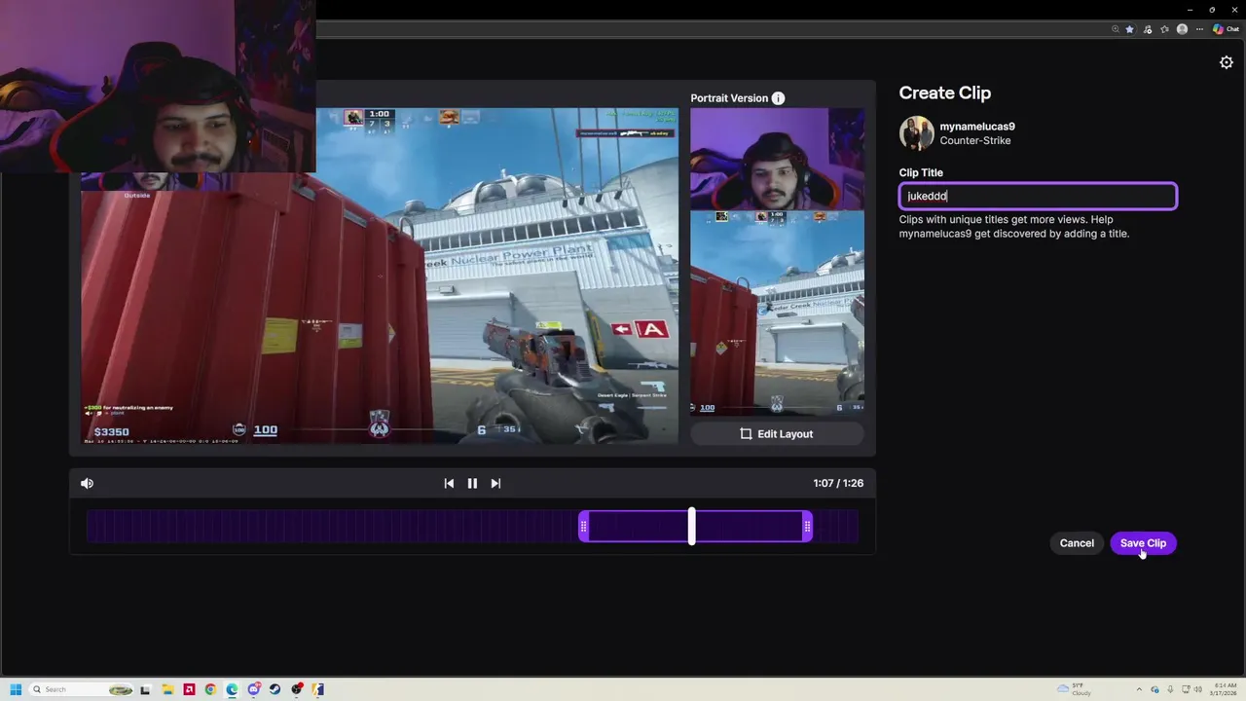Open the browser Favorites list icon
Viewport: 1246px width, 701px height.
point(1164,29)
